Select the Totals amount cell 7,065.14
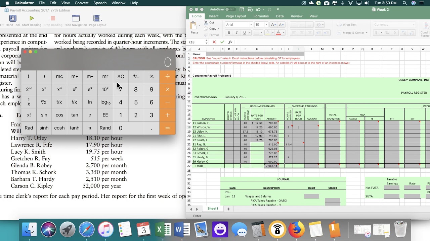The width and height of the screenshot is (430, 241). (271, 166)
